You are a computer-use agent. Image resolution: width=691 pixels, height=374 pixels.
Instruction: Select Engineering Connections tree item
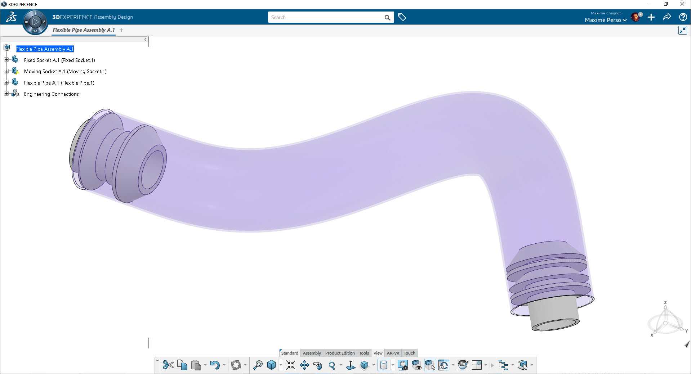(x=51, y=94)
